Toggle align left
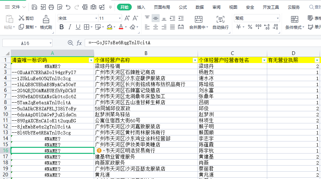 pos(147,27)
